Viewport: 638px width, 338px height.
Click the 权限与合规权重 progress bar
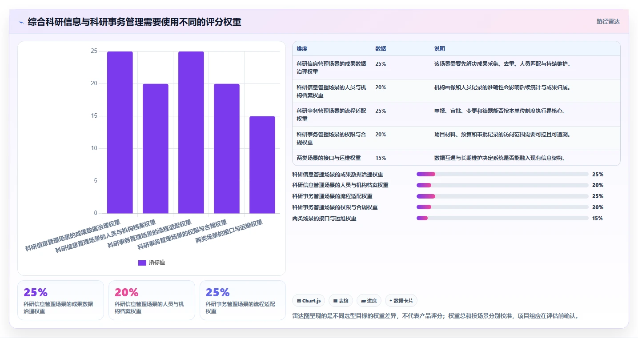coord(502,207)
